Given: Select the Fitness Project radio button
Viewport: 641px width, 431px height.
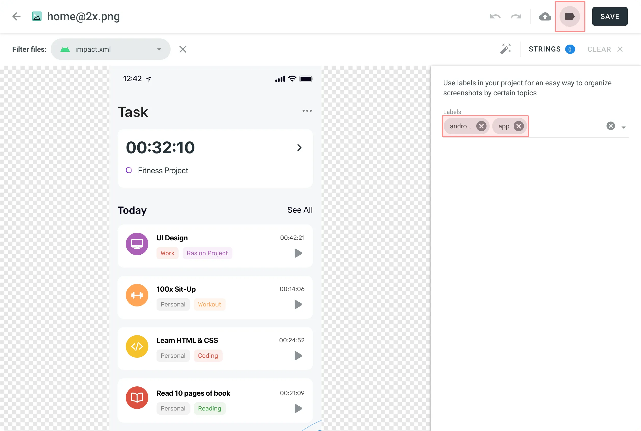Looking at the screenshot, I should [x=129, y=170].
